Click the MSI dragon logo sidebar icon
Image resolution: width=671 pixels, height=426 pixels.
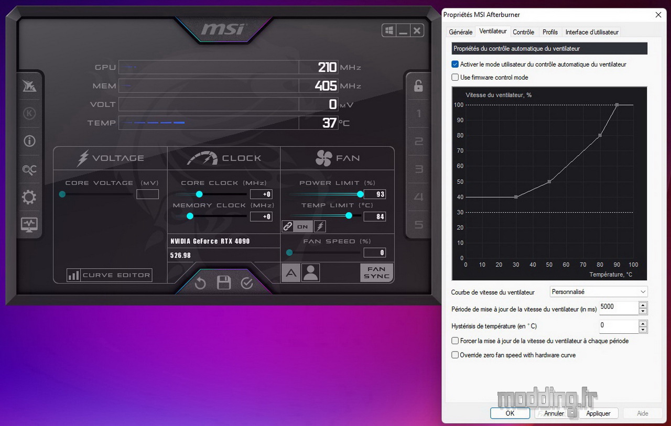pos(29,86)
